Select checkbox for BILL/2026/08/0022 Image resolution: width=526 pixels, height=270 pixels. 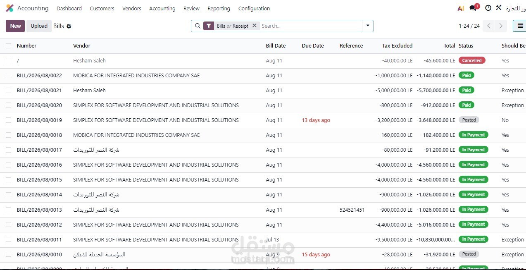click(x=9, y=76)
